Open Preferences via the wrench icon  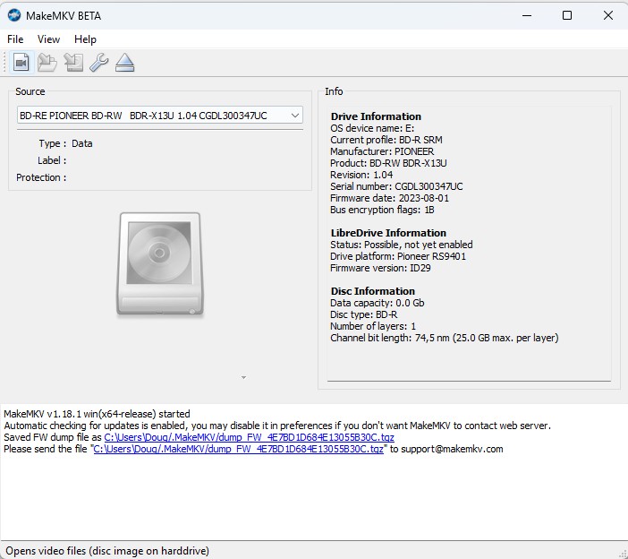98,62
